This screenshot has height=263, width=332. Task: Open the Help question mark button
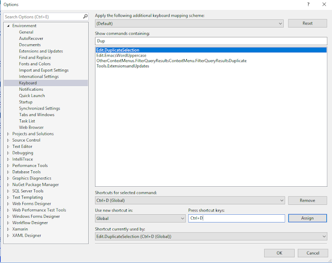[308, 5]
